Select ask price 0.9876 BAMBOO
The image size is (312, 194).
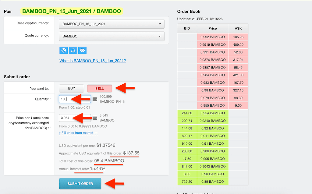coord(212,60)
